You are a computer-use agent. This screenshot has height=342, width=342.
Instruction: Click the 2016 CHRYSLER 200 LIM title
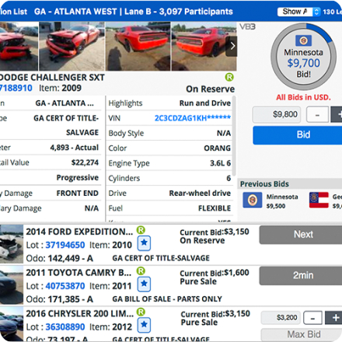[x=79, y=313]
